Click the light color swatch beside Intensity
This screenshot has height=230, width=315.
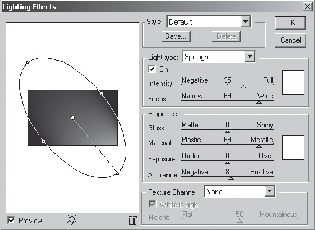tap(293, 83)
